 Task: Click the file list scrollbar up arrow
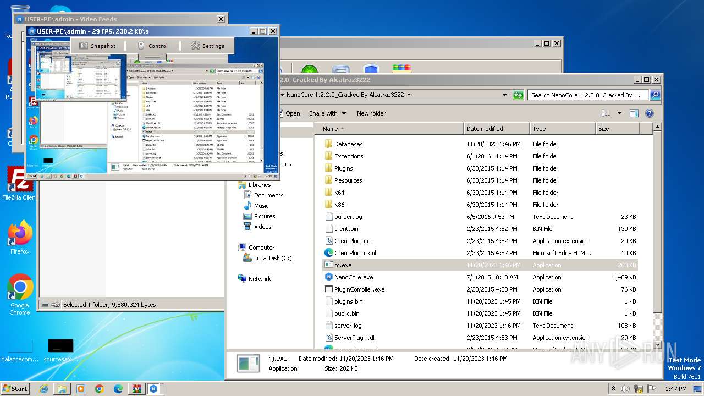(x=657, y=128)
